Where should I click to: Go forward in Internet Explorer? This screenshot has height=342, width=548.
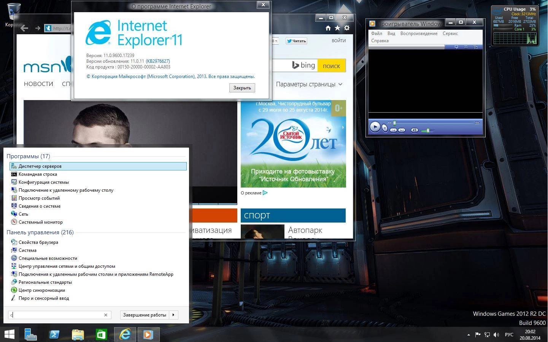pos(37,28)
